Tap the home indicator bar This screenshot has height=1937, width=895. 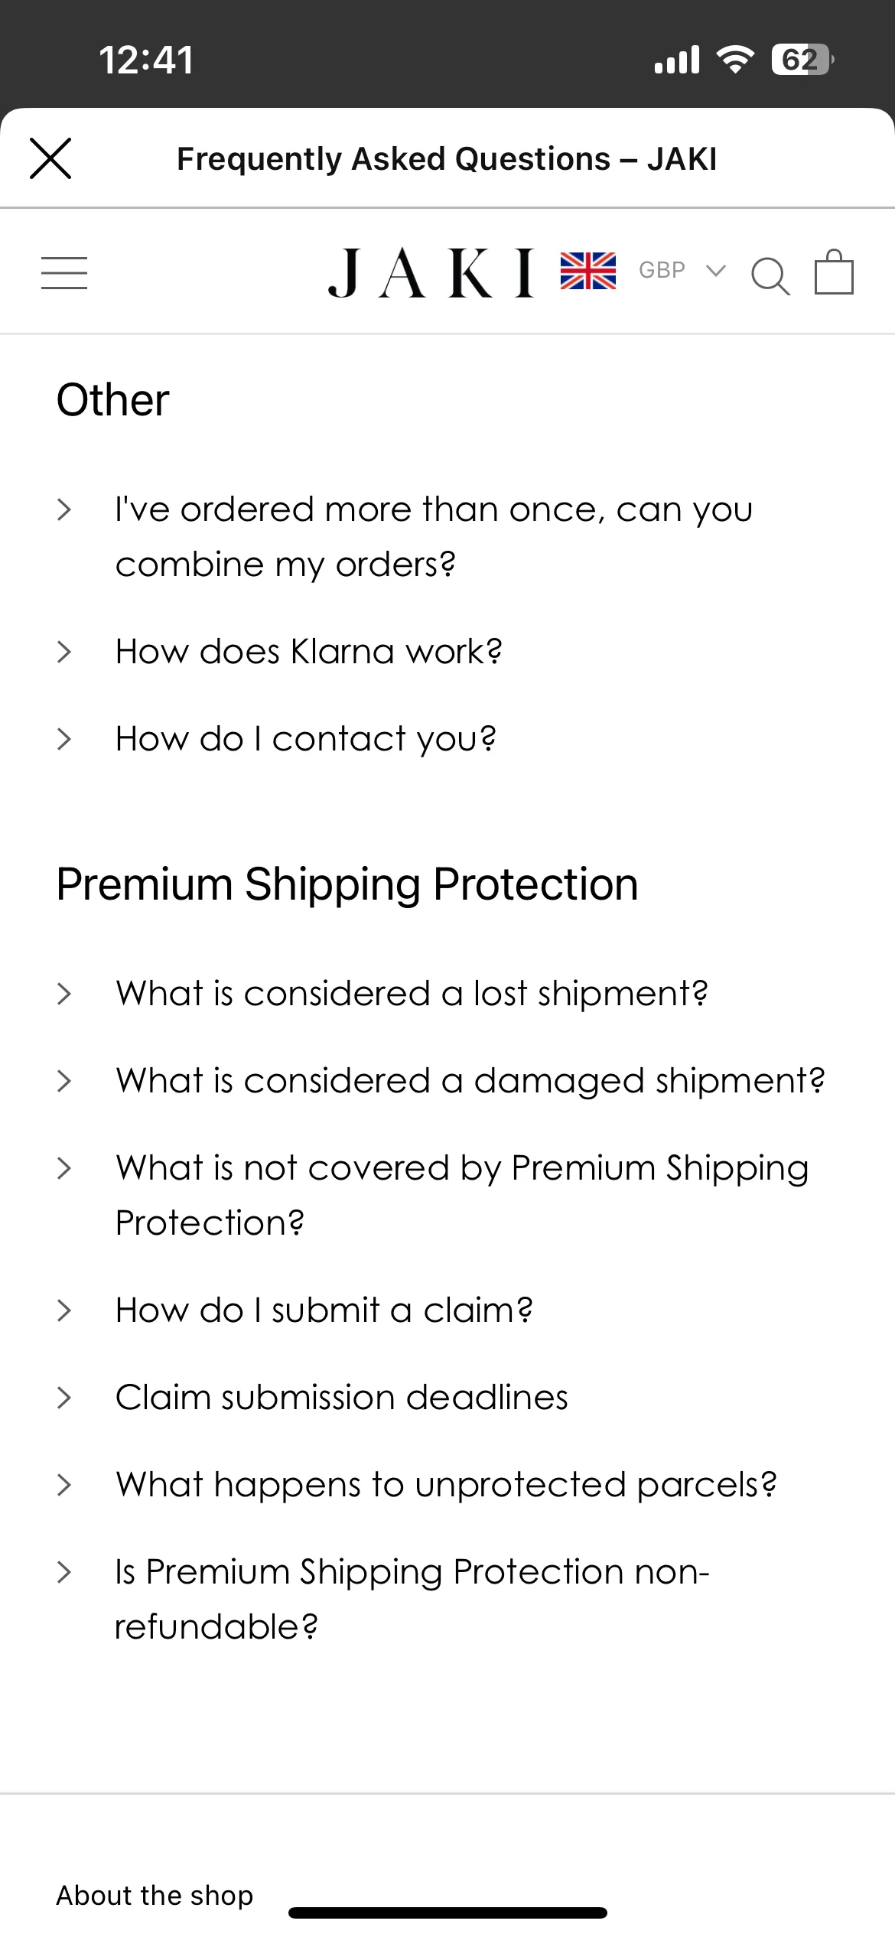click(447, 1913)
